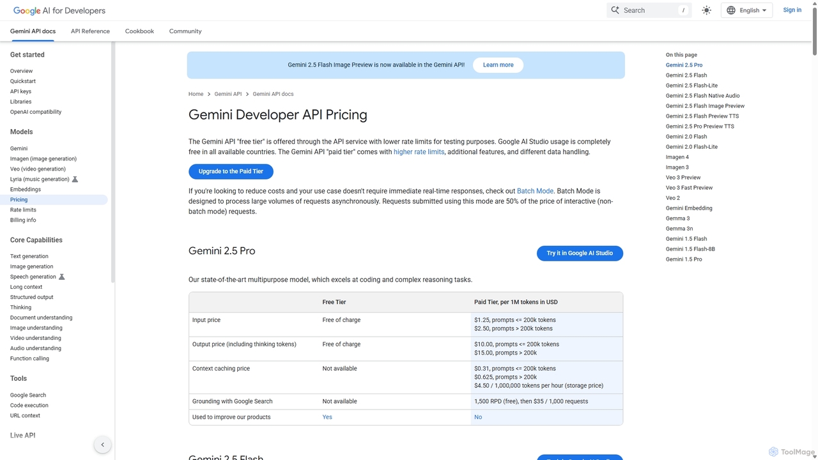Screen dimensions: 818x460
Task: Open Structured output in the sidebar
Action: click(x=32, y=297)
